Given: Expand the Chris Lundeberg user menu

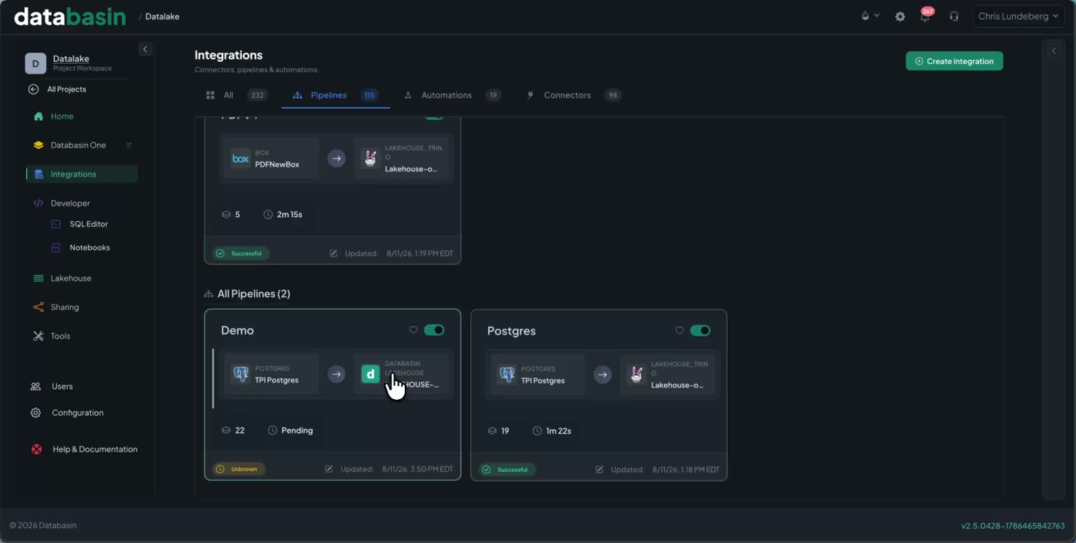Looking at the screenshot, I should pos(1018,16).
